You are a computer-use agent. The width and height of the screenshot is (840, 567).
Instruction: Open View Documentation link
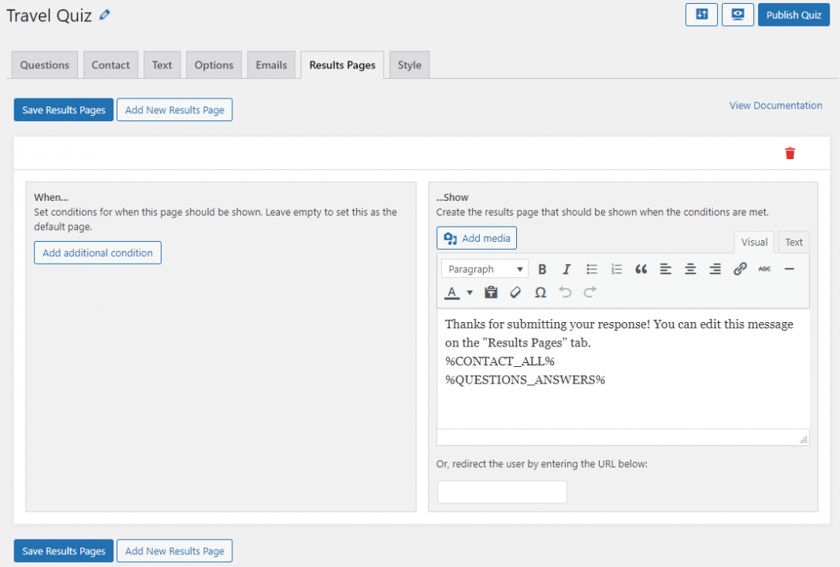[775, 105]
